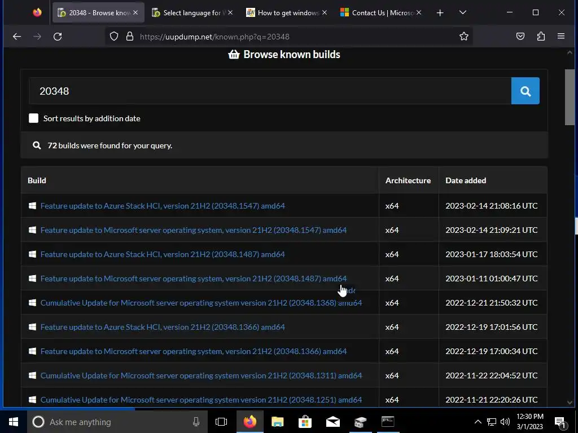Viewport: 578px width, 433px height.
Task: Open Azure Stack HCI 20348.1366 build
Action: (x=163, y=327)
